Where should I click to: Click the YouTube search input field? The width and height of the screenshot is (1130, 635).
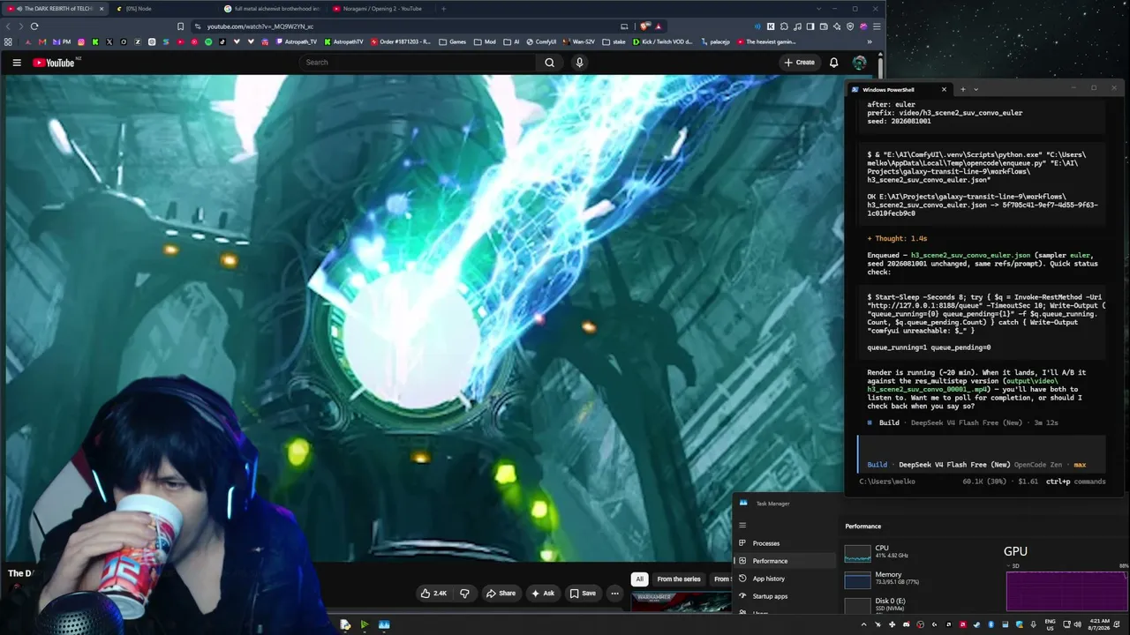418,63
